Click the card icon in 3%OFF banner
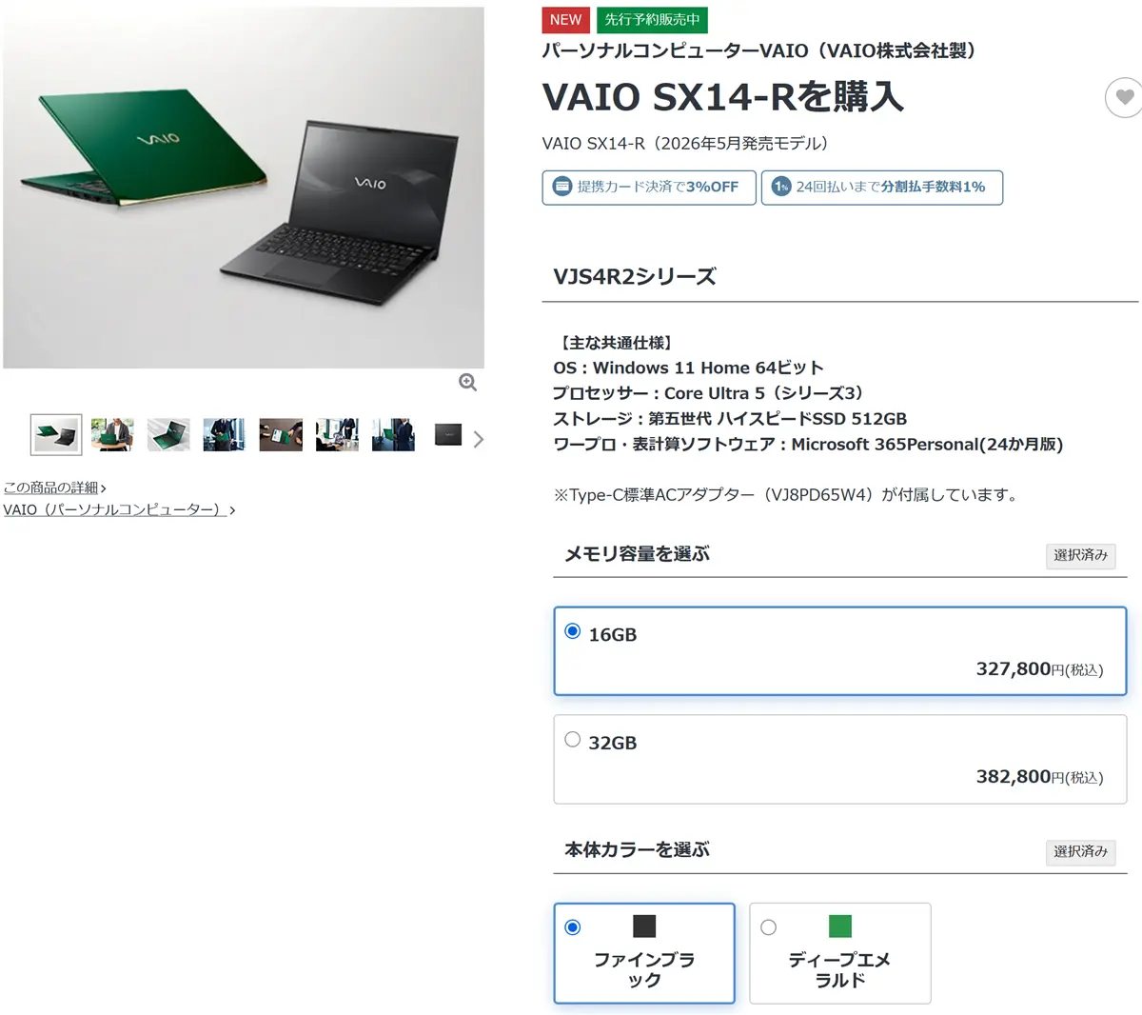Viewport: 1142px width, 1015px height. click(x=562, y=187)
